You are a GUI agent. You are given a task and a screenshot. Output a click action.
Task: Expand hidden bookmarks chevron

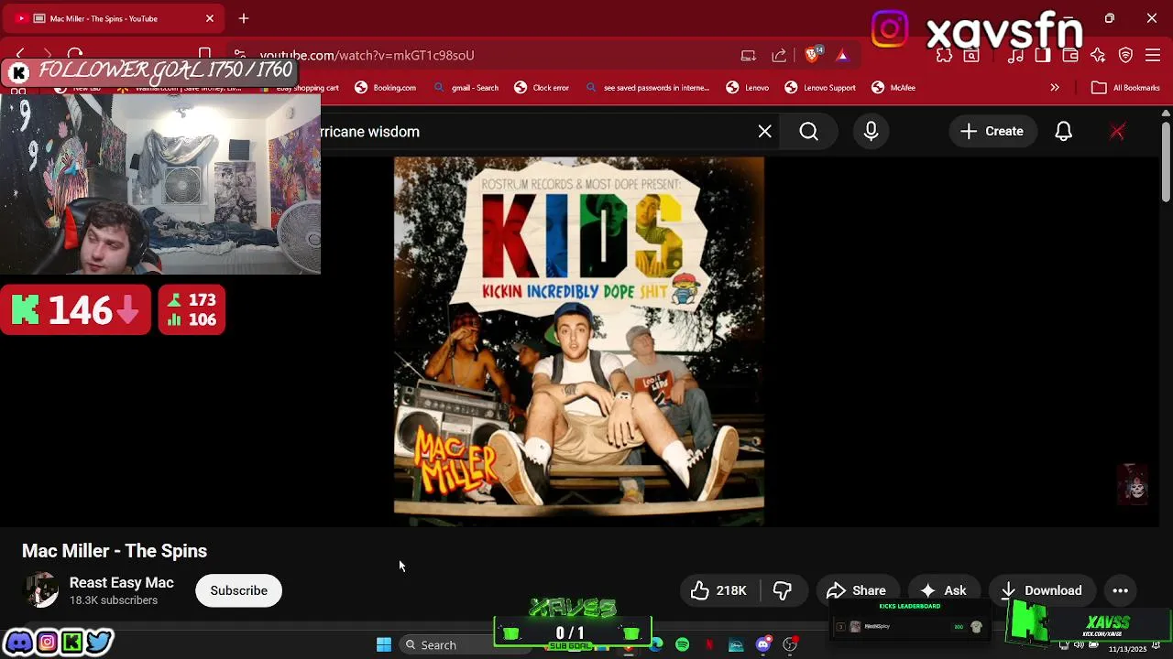coord(1055,88)
